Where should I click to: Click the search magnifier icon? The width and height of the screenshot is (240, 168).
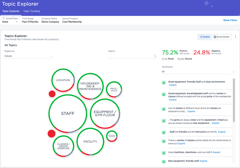point(155,56)
